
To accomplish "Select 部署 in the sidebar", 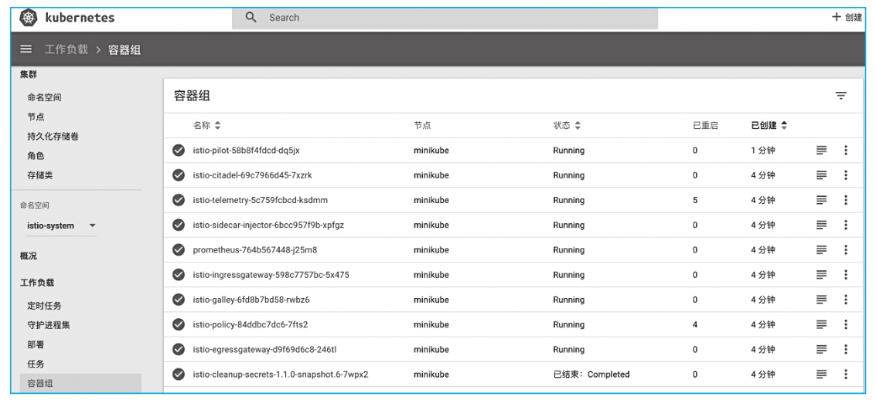I will [36, 344].
